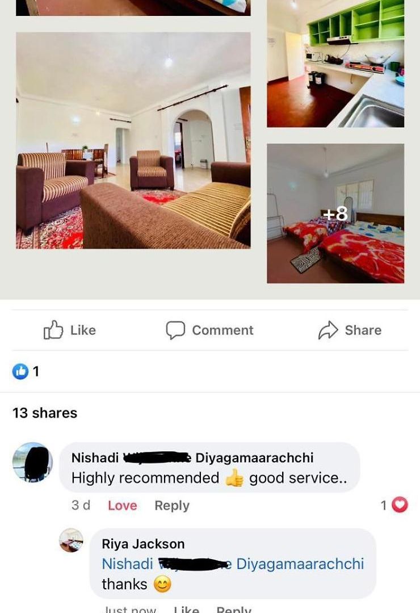Toggle Love reaction under Nishadi's comment

point(123,506)
